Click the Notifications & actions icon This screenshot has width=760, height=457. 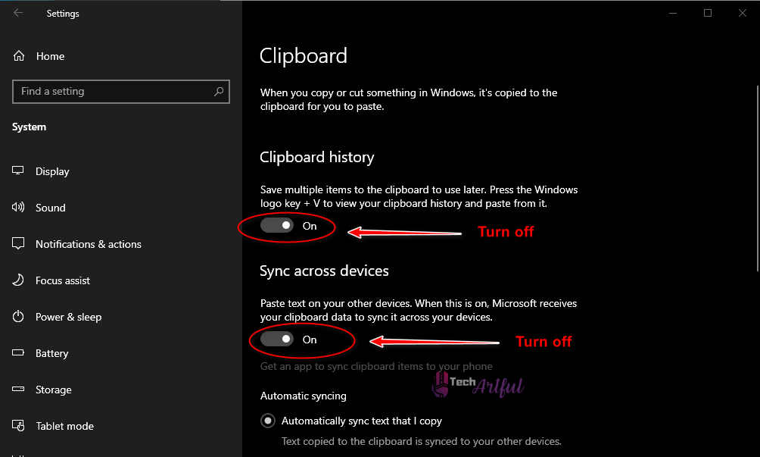17,243
